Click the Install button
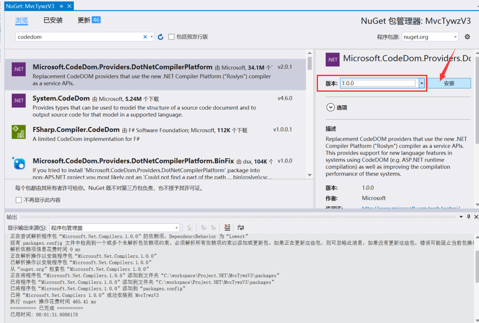The width and height of the screenshot is (479, 323). 449,83
